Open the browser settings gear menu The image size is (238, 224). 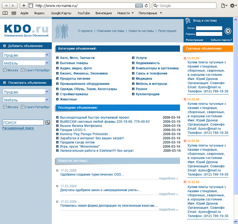coord(232,6)
